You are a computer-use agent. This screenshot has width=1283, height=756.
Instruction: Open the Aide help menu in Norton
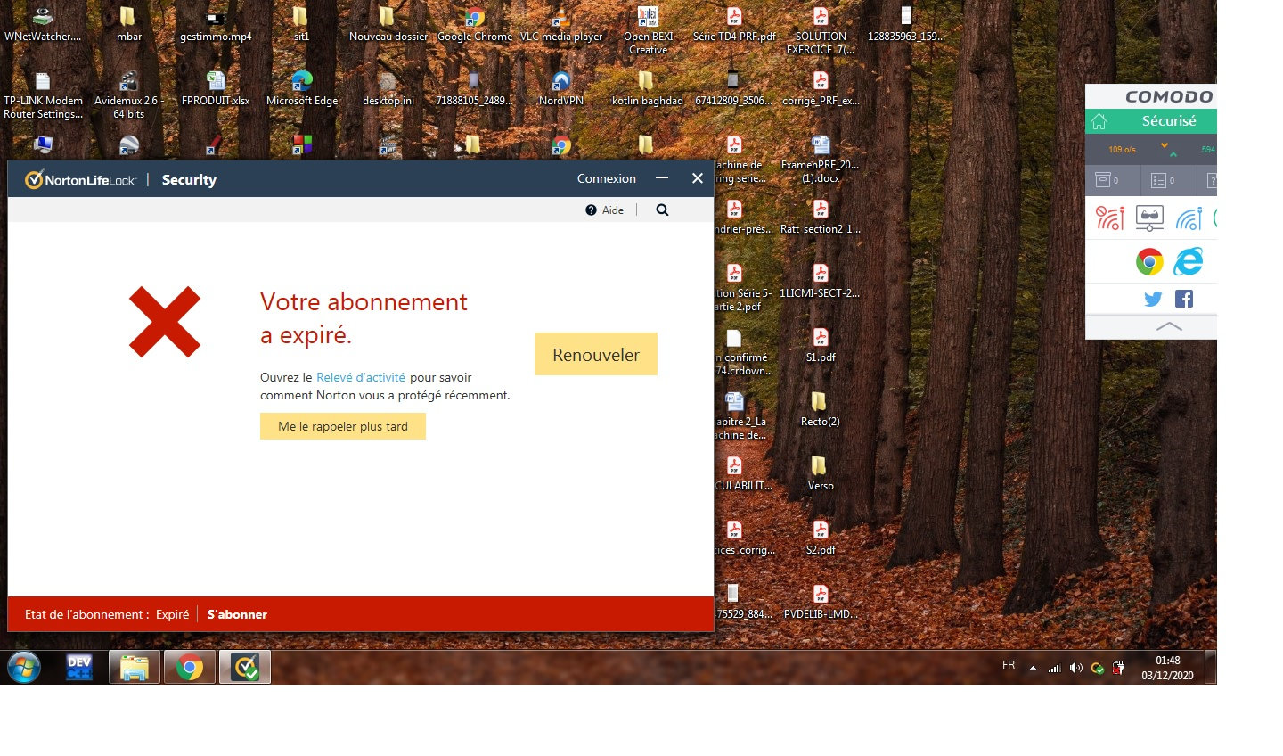[x=605, y=210]
